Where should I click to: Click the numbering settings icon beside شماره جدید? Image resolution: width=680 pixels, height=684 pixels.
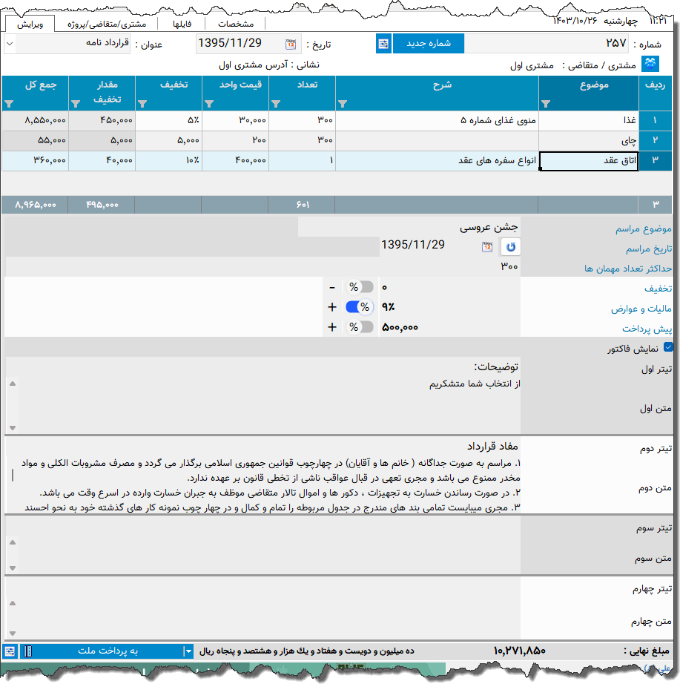[x=383, y=43]
